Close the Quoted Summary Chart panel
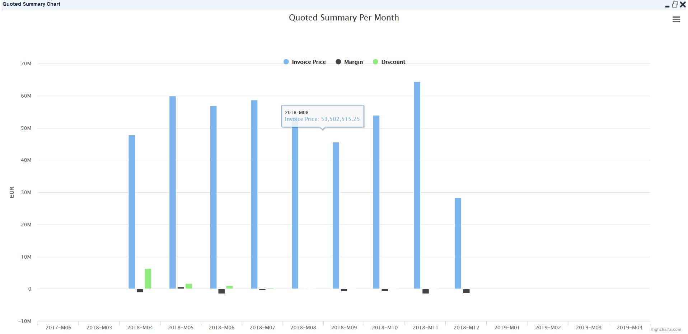 tap(683, 4)
